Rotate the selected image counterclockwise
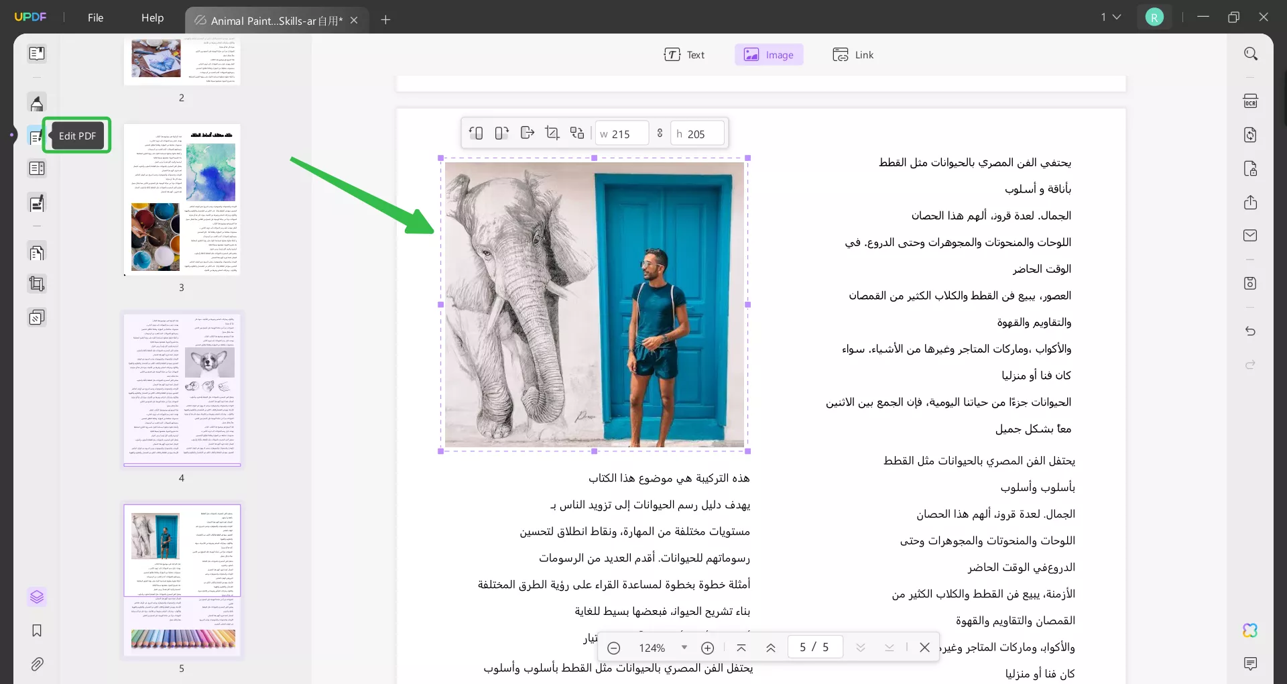 tap(476, 133)
